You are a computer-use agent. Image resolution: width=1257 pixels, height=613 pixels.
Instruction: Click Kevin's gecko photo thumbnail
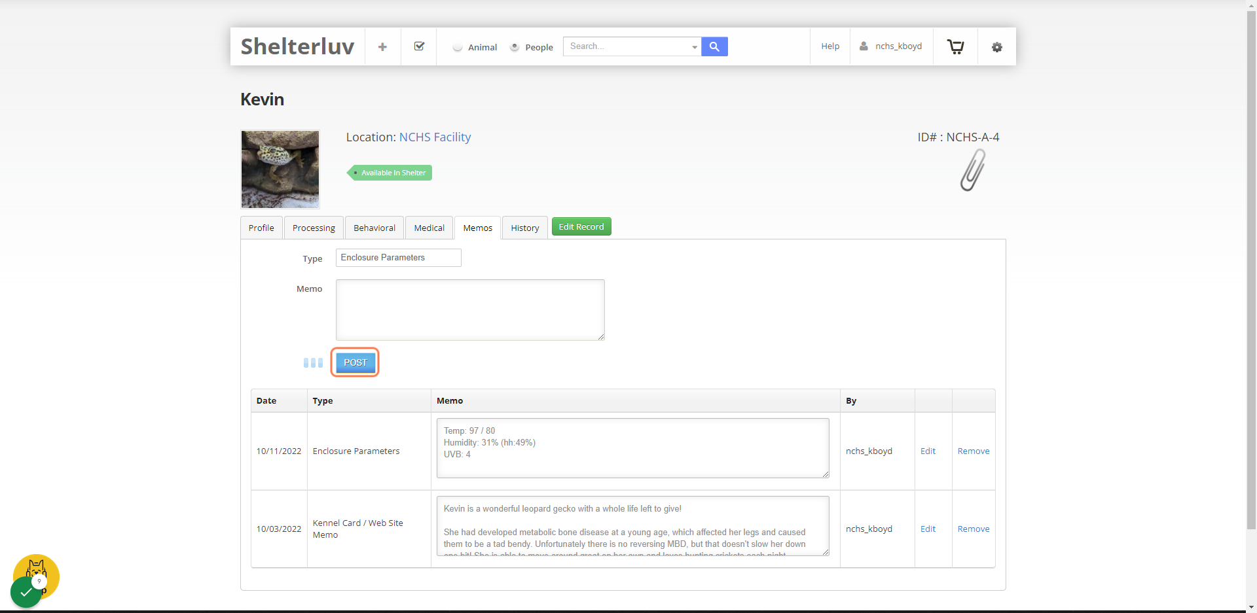(280, 169)
